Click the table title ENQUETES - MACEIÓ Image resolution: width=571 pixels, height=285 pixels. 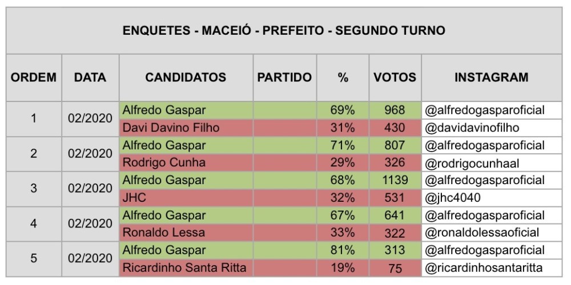(x=284, y=31)
